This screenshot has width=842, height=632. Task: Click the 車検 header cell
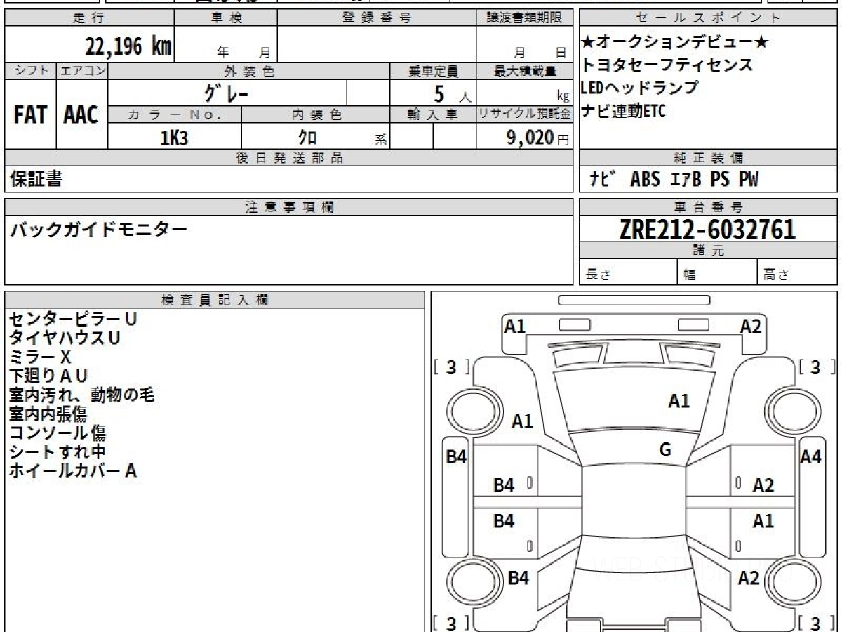225,18
